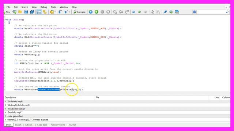Click the New file button
234x131 pixels.
pos(7,12)
